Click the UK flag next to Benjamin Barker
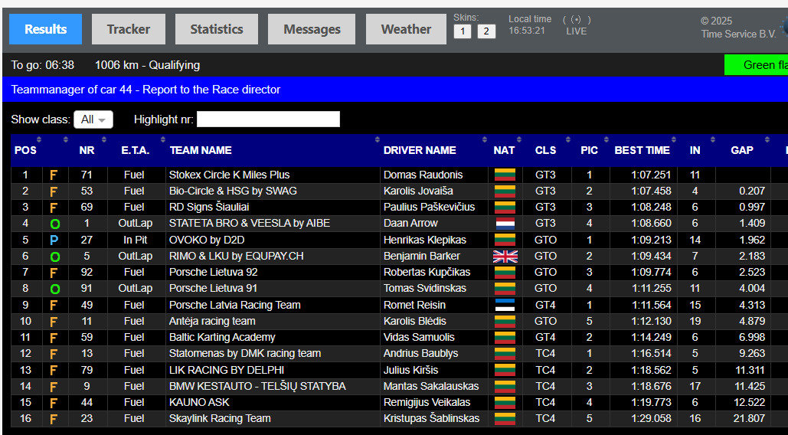The width and height of the screenshot is (788, 435). [505, 257]
